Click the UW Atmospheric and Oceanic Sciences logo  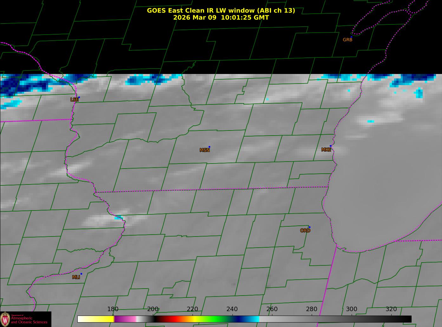25,319
